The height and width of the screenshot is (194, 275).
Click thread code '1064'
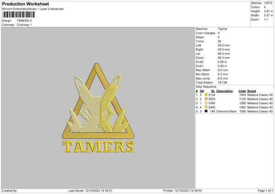click(x=242, y=95)
